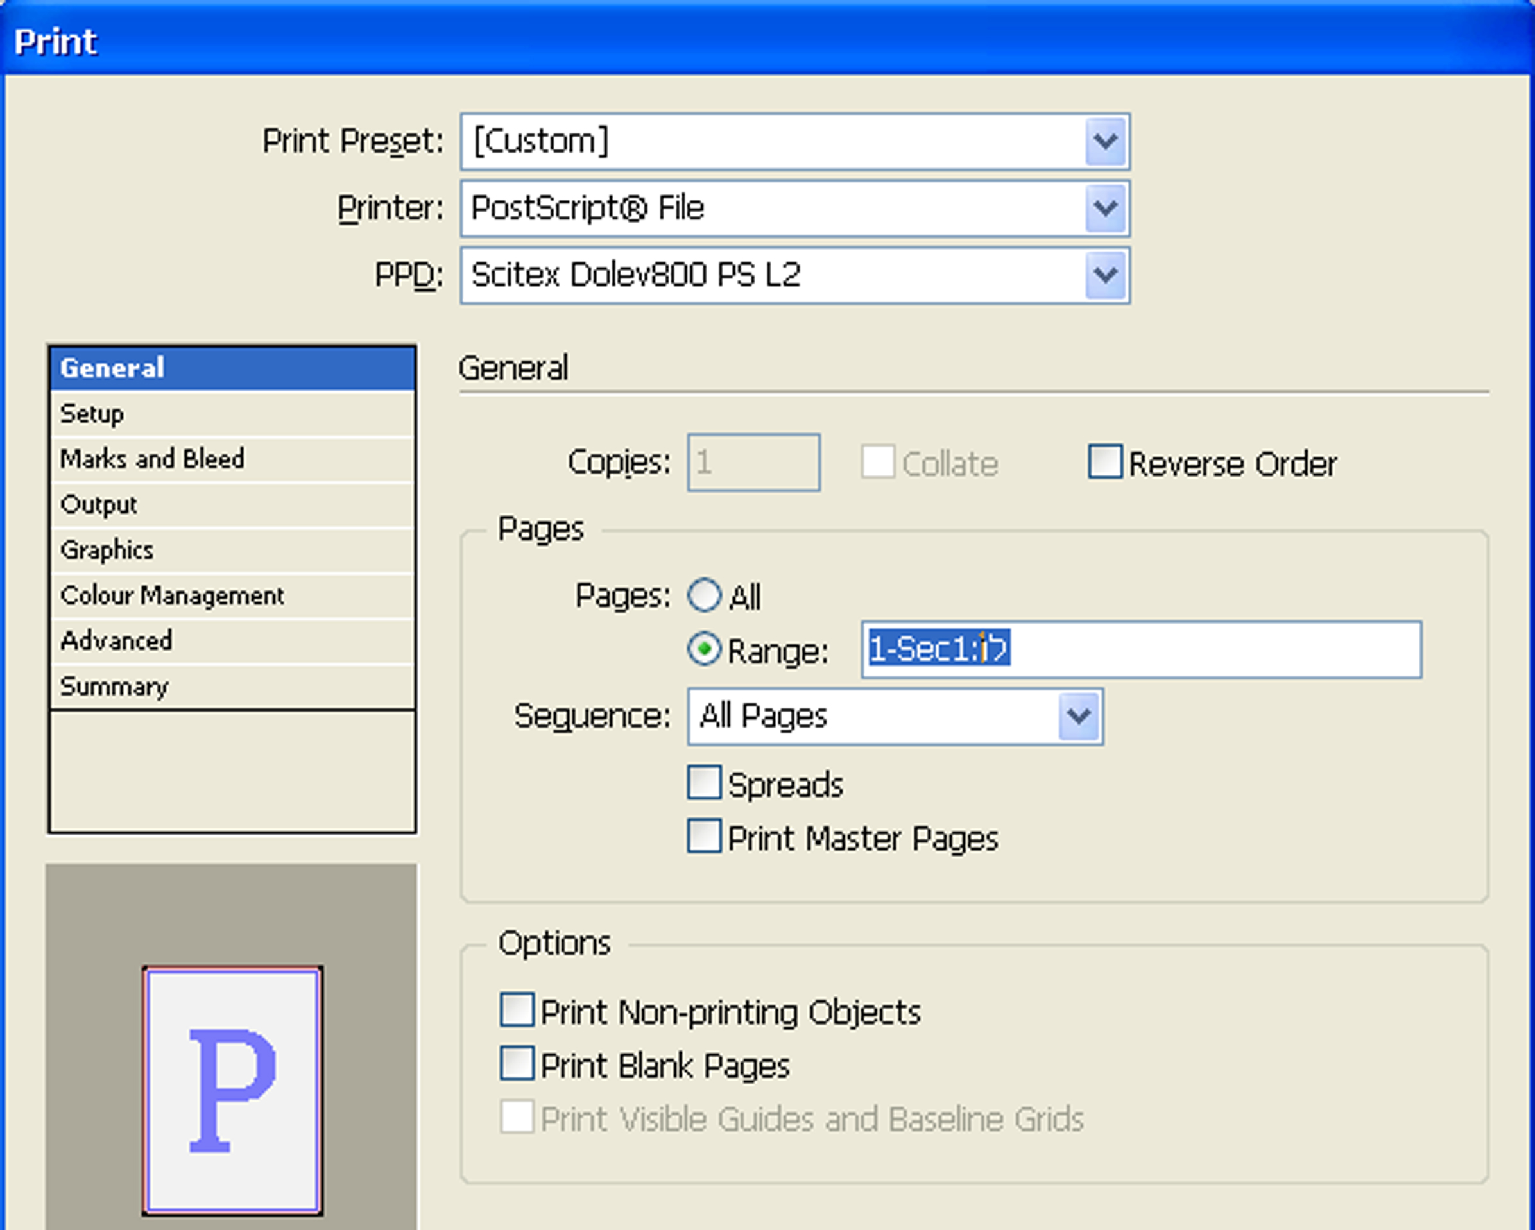Open the Print Preset dropdown
The height and width of the screenshot is (1230, 1535).
(1105, 142)
